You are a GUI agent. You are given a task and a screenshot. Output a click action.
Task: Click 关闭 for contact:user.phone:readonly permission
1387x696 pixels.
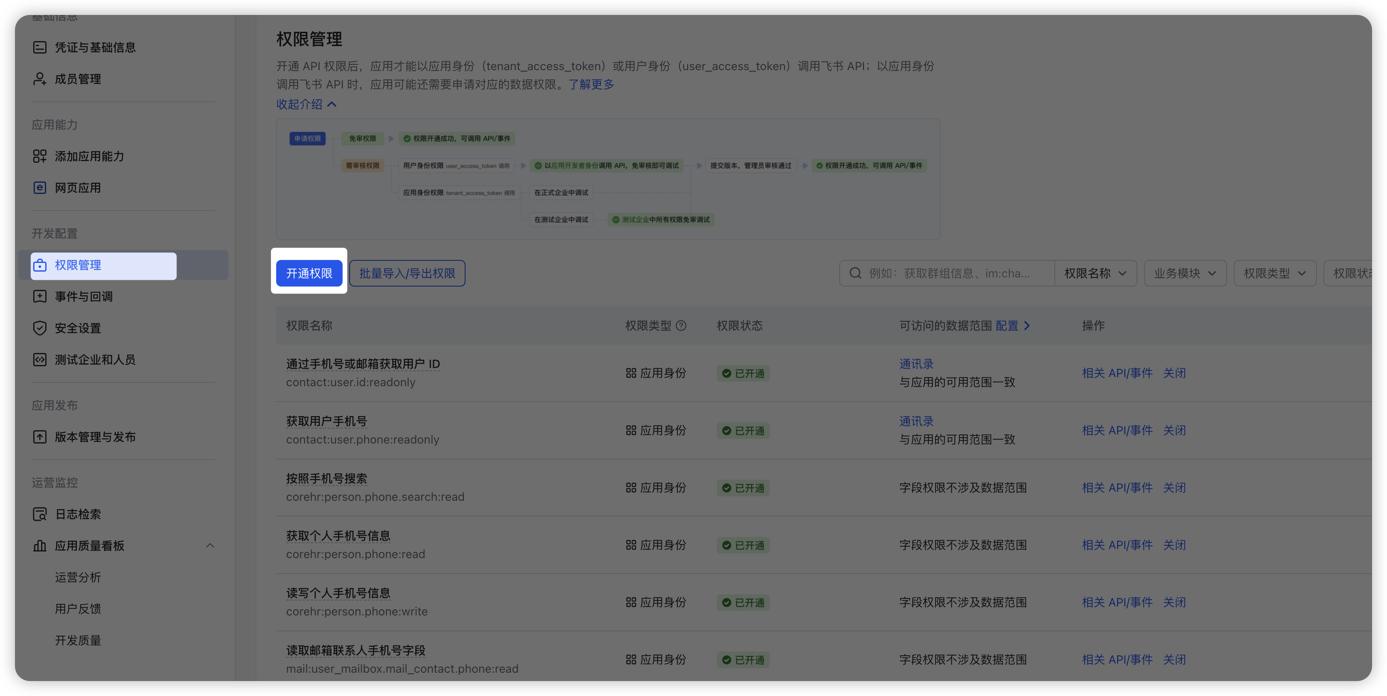click(1174, 431)
